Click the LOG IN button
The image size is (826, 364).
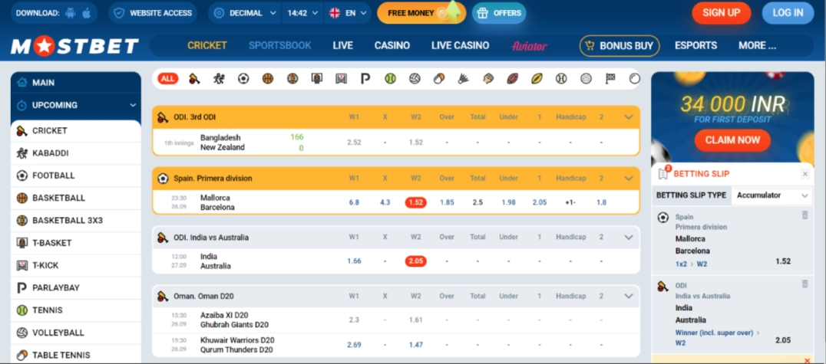point(788,13)
